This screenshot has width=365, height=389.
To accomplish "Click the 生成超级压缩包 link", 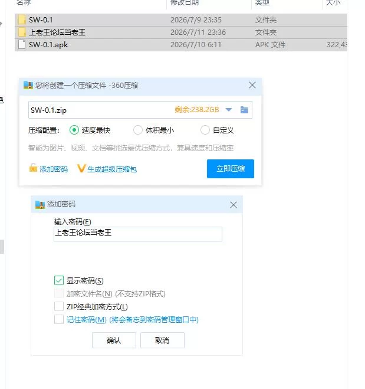I will [112, 169].
